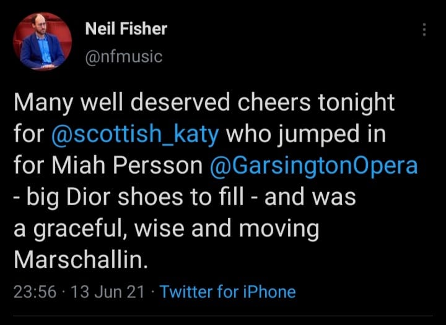Open the Twitter for iPhone source link

[228, 292]
